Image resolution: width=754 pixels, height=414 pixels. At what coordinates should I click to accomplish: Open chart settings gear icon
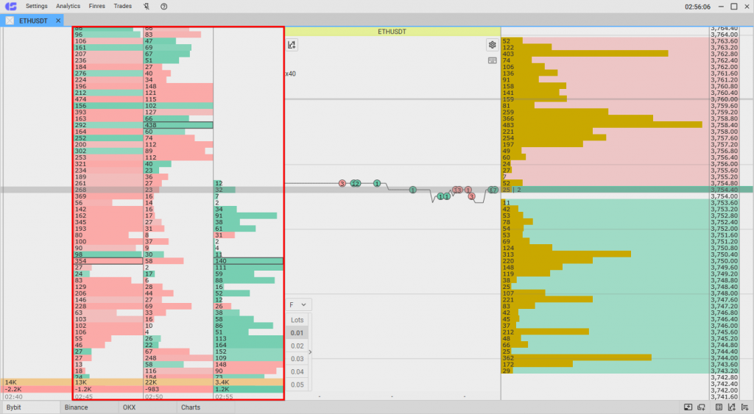point(493,45)
